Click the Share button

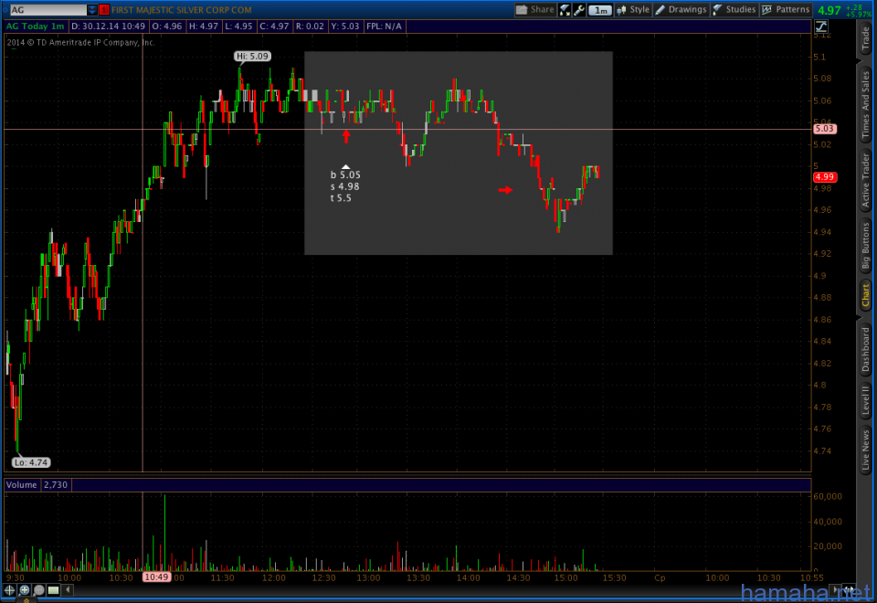[x=535, y=9]
